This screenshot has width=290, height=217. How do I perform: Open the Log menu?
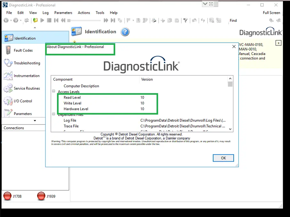click(x=45, y=12)
